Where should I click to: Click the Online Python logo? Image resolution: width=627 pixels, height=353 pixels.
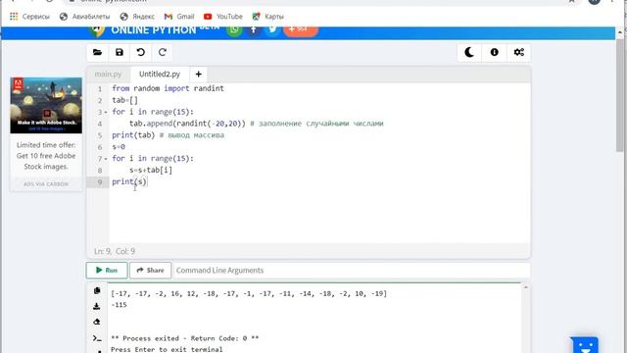153,30
